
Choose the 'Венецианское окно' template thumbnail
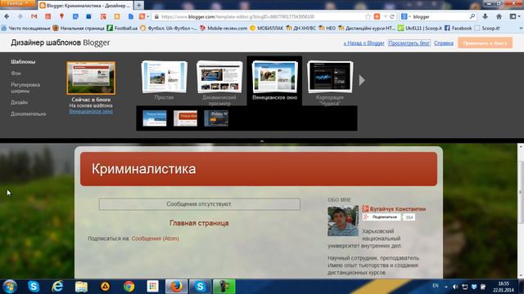tap(275, 77)
